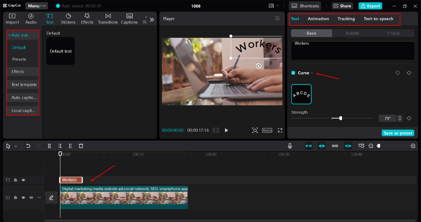Click the full-frame focus preview icon
This screenshot has height=222, width=421.
point(255,130)
